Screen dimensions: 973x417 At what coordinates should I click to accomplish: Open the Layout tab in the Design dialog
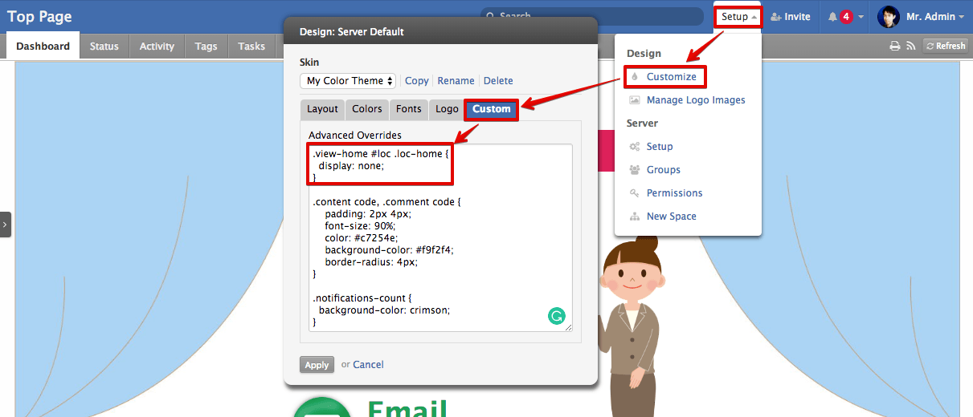click(x=322, y=109)
